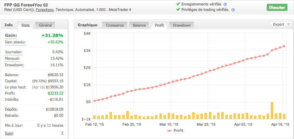The height and width of the screenshot is (139, 294).
Task: Open the Forex4you broker link
Action: coord(45,10)
